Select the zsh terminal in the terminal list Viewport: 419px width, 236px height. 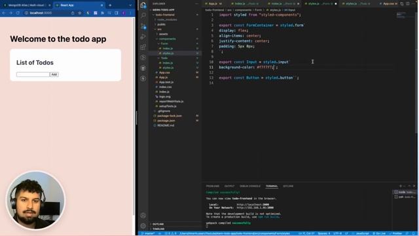(405, 197)
